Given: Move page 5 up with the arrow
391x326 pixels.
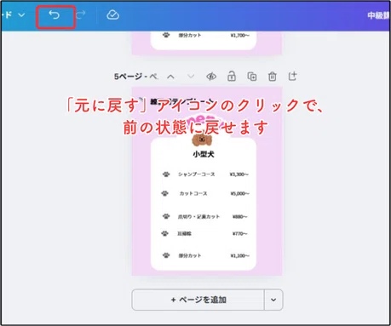Looking at the screenshot, I should [170, 77].
